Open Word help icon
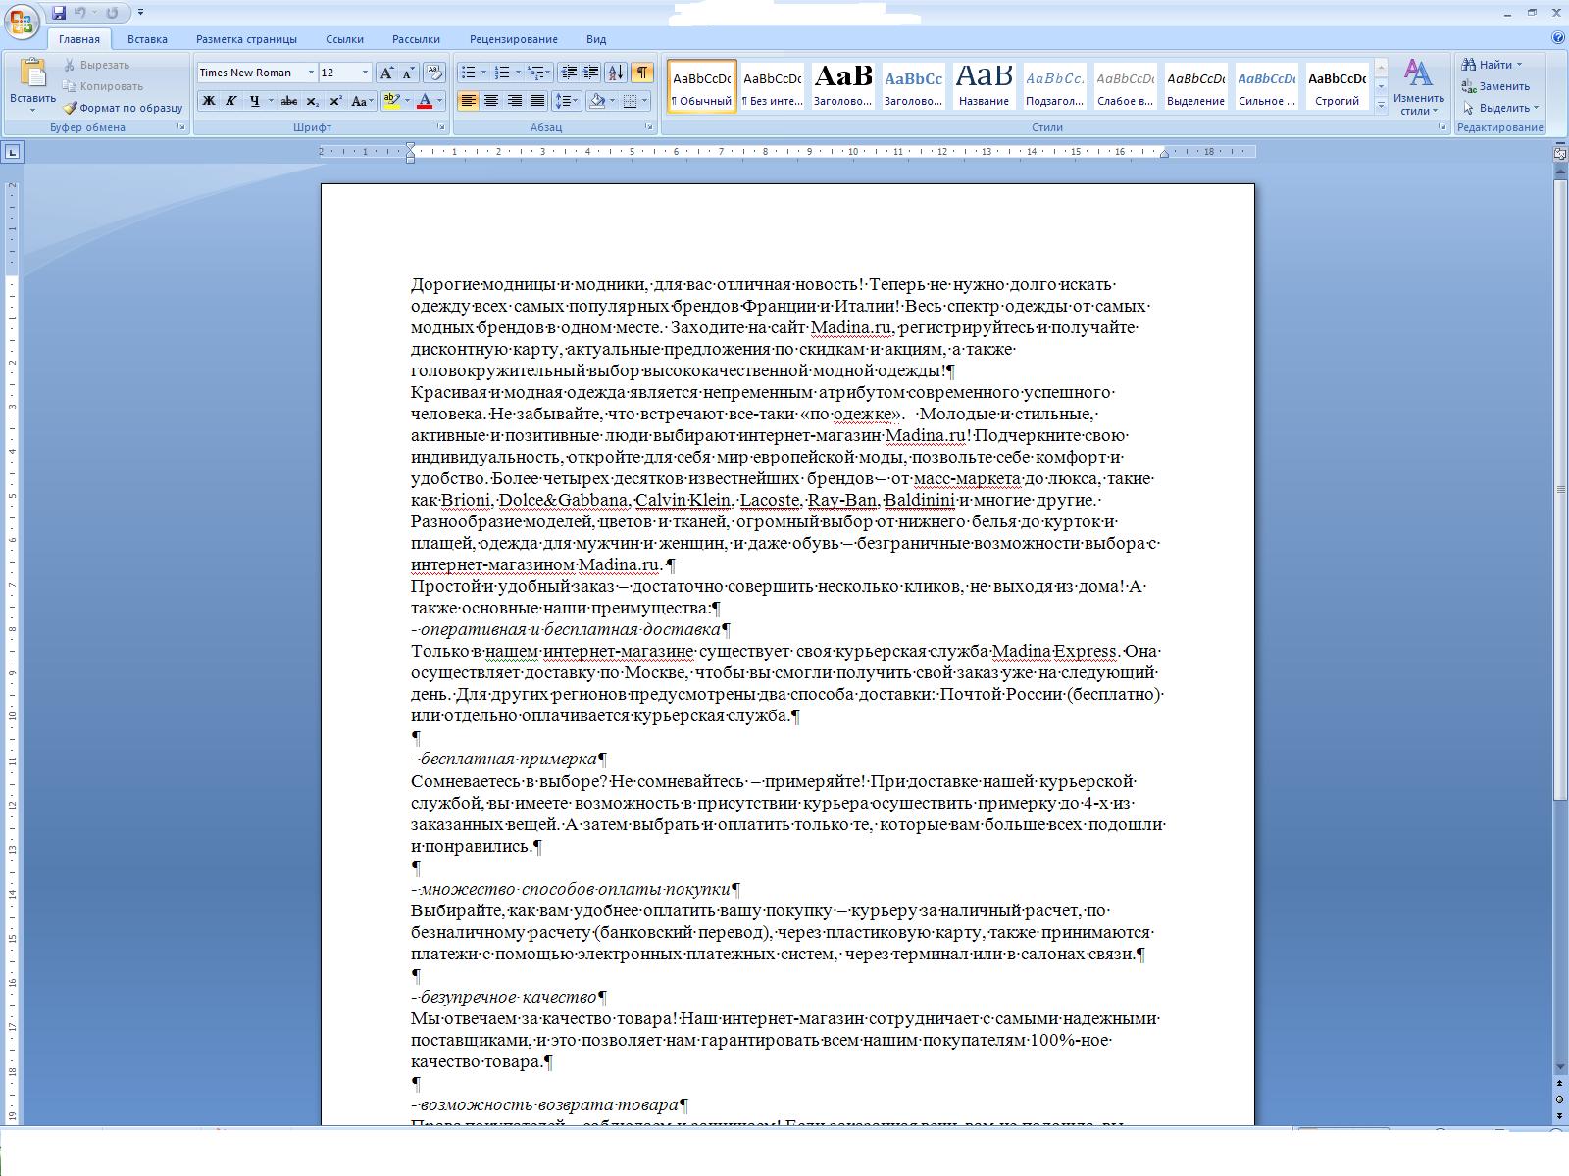The height and width of the screenshot is (1176, 1569). click(1558, 38)
